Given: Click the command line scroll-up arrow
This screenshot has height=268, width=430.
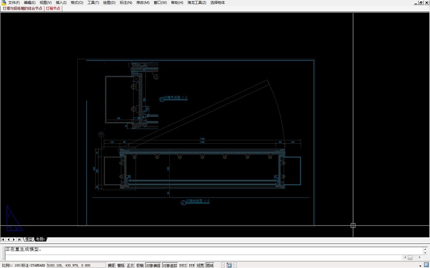Looking at the screenshot, I should tap(426, 249).
